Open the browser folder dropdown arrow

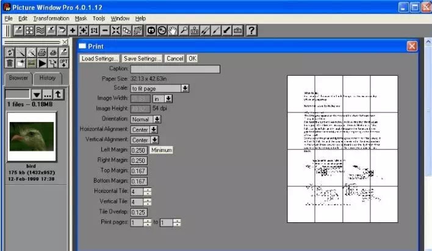(37, 95)
